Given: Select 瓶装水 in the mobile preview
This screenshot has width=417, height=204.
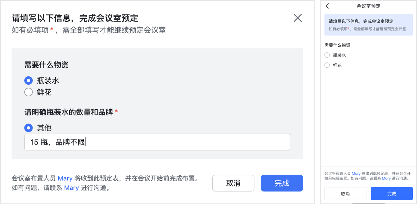Looking at the screenshot, I should (x=327, y=55).
